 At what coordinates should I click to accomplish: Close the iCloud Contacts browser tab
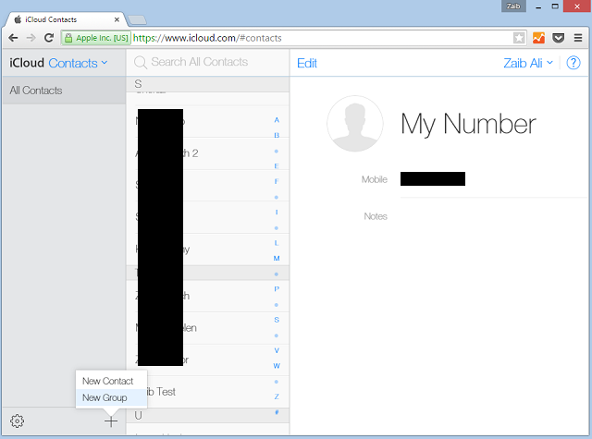pos(117,19)
